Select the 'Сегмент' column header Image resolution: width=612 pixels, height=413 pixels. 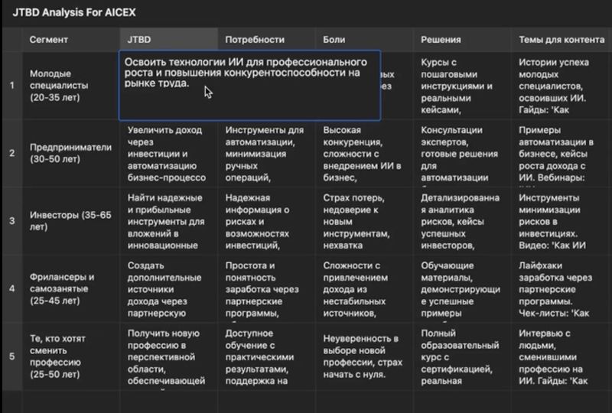click(71, 40)
